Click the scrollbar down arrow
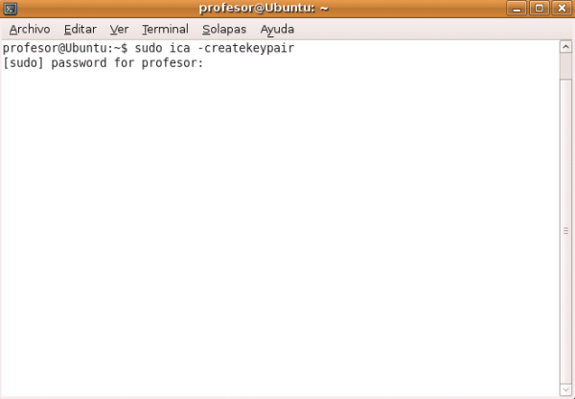 pos(565,390)
